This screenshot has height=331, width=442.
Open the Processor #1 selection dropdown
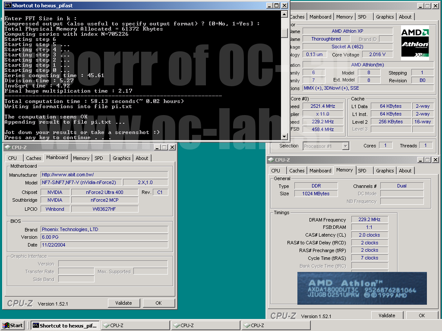click(346, 146)
